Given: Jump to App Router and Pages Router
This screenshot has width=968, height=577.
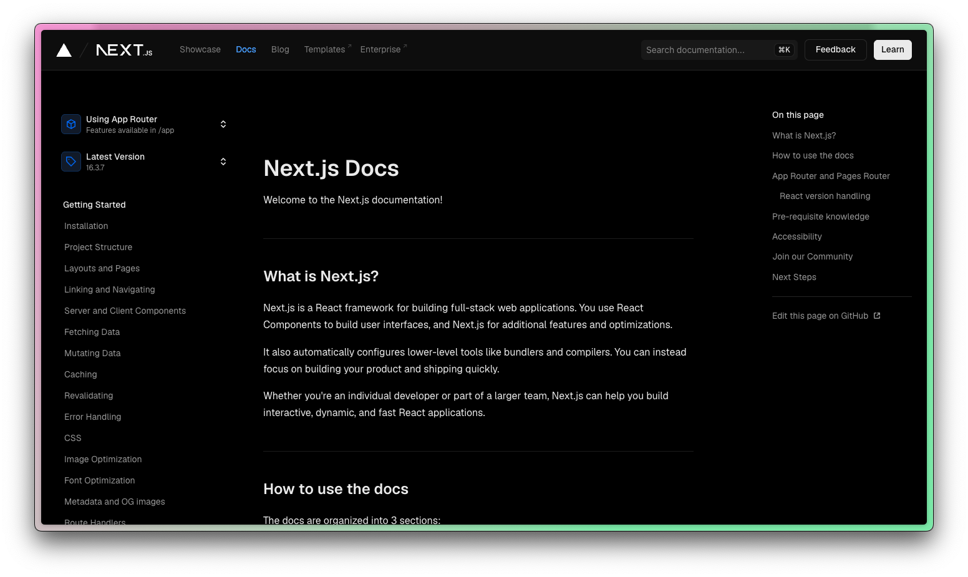Looking at the screenshot, I should click(x=831, y=176).
